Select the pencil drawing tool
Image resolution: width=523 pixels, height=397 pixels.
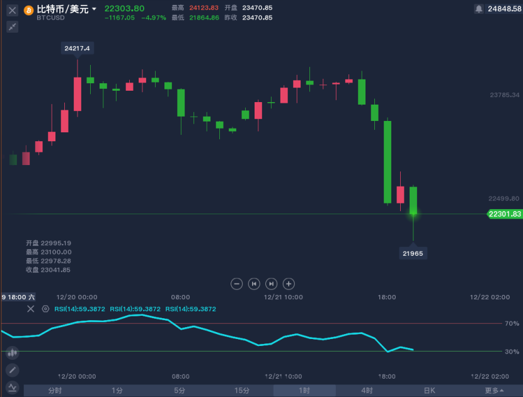(13, 370)
